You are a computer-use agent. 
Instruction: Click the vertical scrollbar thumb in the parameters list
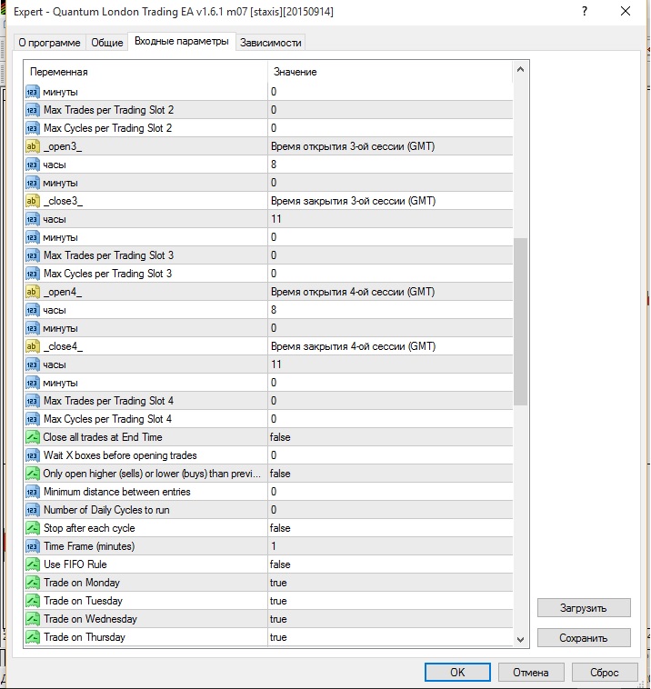pos(520,322)
